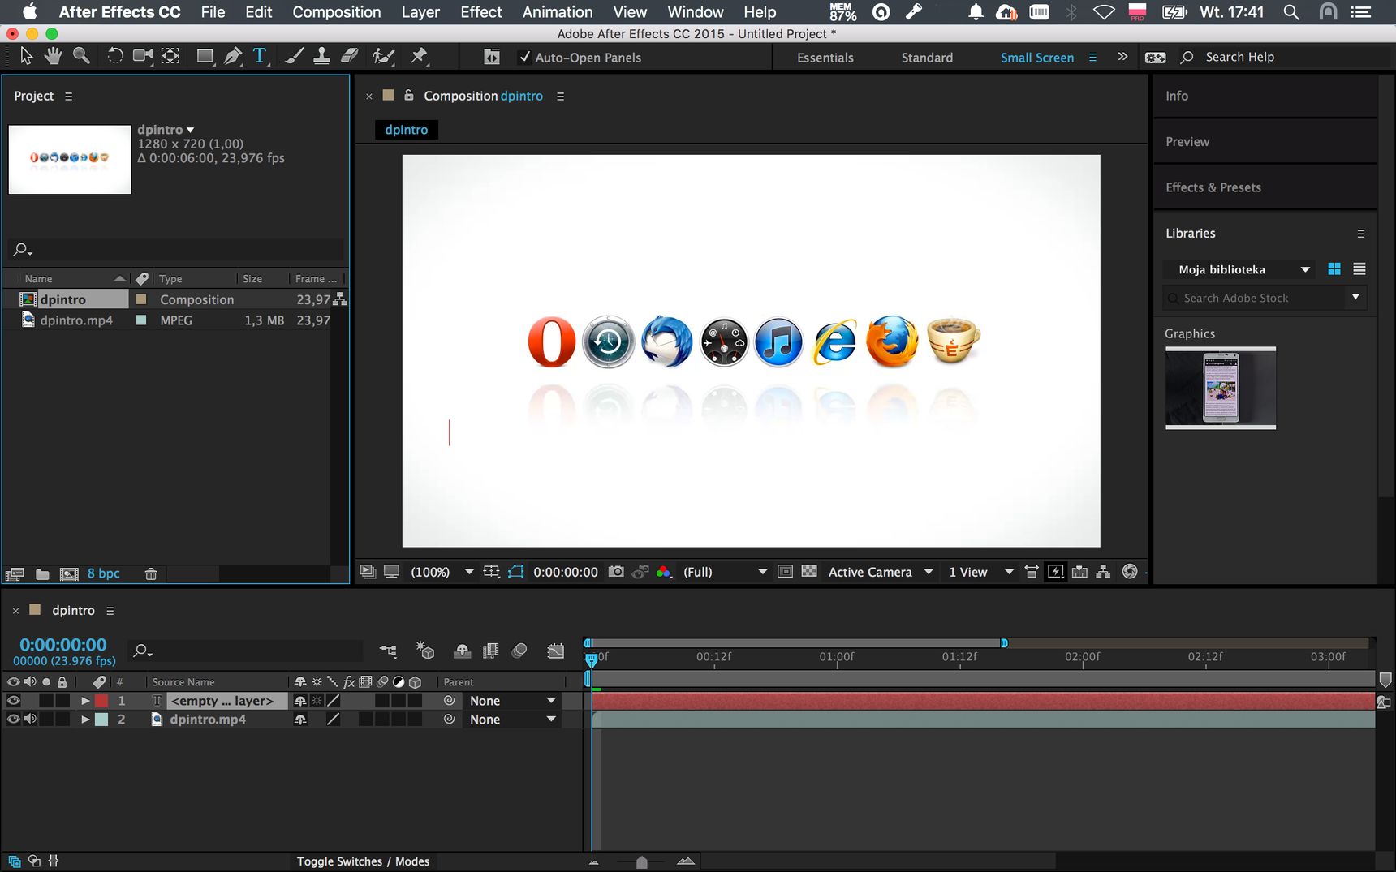Viewport: 1396px width, 872px height.
Task: Show more workspaces chevron
Action: (1122, 57)
